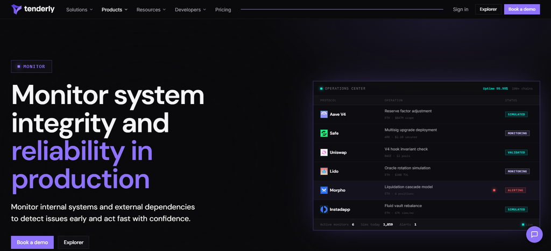Click 'ETH · 4 positions' detail text
The width and height of the screenshot is (551, 251).
[x=399, y=194]
